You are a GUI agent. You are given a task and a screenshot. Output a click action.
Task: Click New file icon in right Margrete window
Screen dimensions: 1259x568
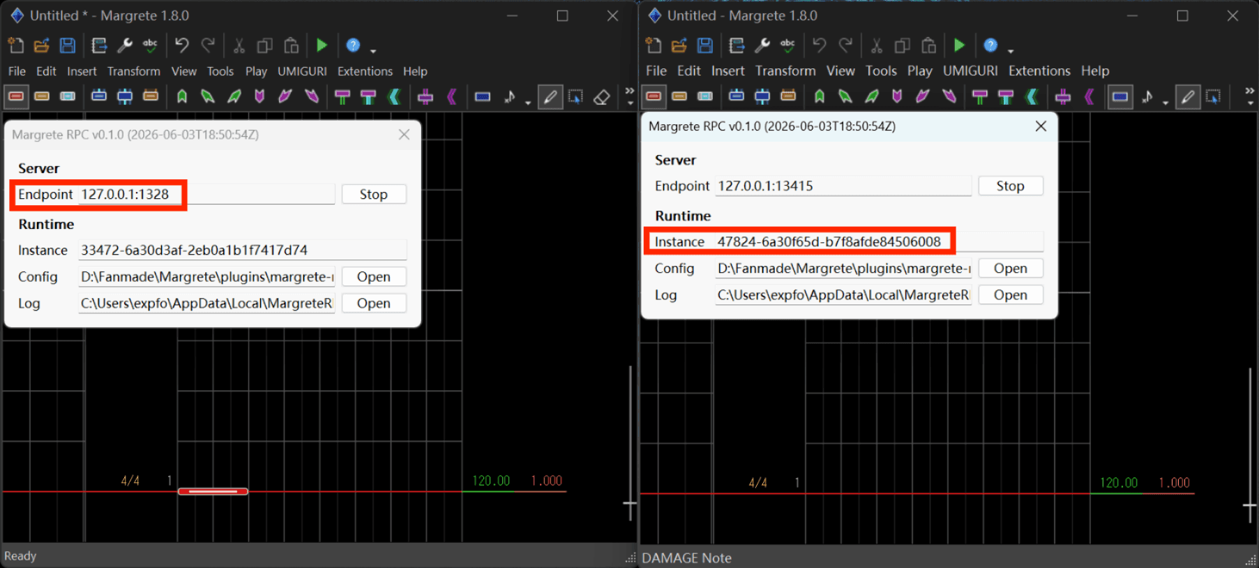tap(654, 45)
